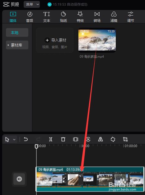Viewport: 145px width, 195px height.
Task: Select the 09 龟驮家园.mp4 media thumbnail
Action: click(97, 40)
